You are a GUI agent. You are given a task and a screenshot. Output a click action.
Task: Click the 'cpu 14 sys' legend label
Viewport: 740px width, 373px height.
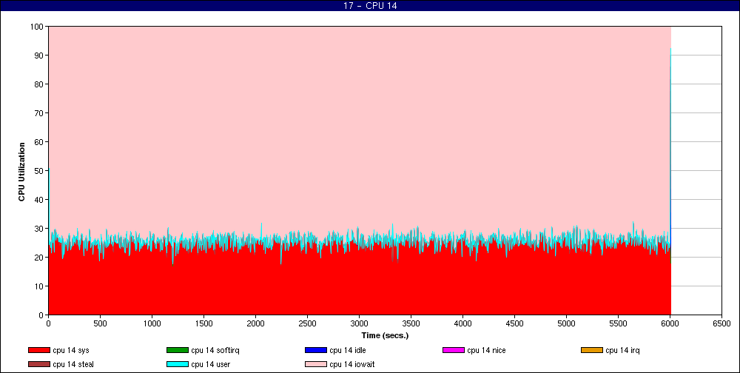[71, 350]
